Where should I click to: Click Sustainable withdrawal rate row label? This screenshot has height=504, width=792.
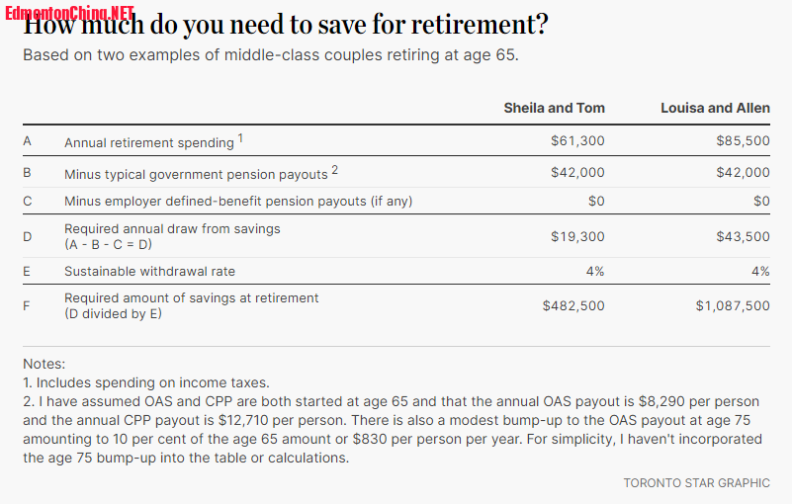[149, 271]
